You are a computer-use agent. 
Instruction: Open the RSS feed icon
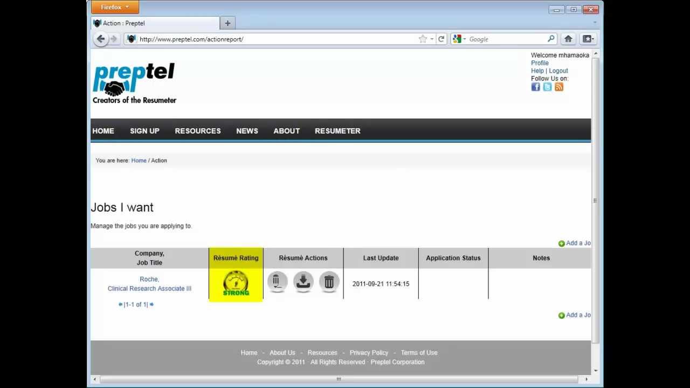(559, 87)
